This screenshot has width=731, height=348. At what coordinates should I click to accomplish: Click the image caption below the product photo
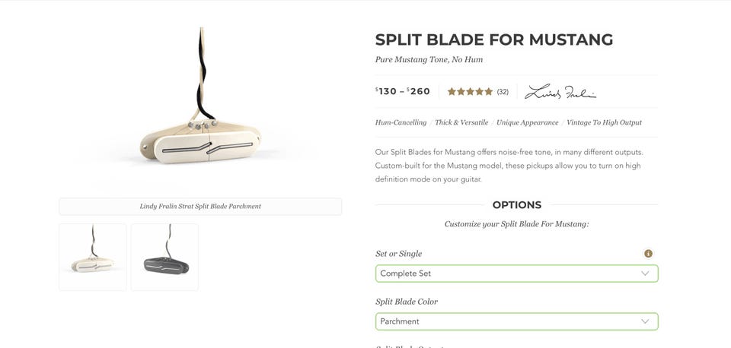(x=200, y=206)
